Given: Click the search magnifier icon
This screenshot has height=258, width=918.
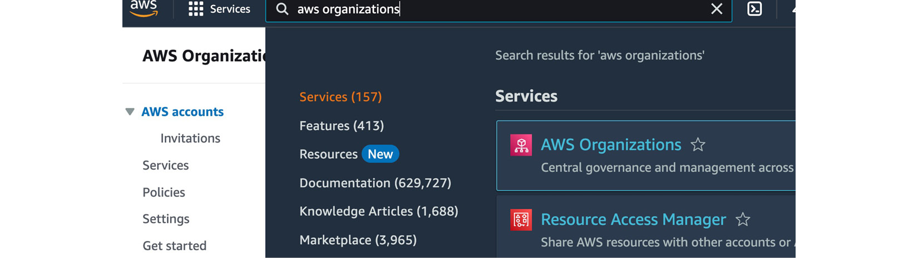Looking at the screenshot, I should point(282,9).
